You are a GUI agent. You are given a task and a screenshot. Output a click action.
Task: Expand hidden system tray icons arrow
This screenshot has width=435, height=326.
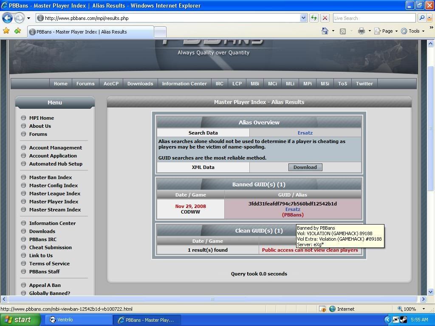click(387, 320)
